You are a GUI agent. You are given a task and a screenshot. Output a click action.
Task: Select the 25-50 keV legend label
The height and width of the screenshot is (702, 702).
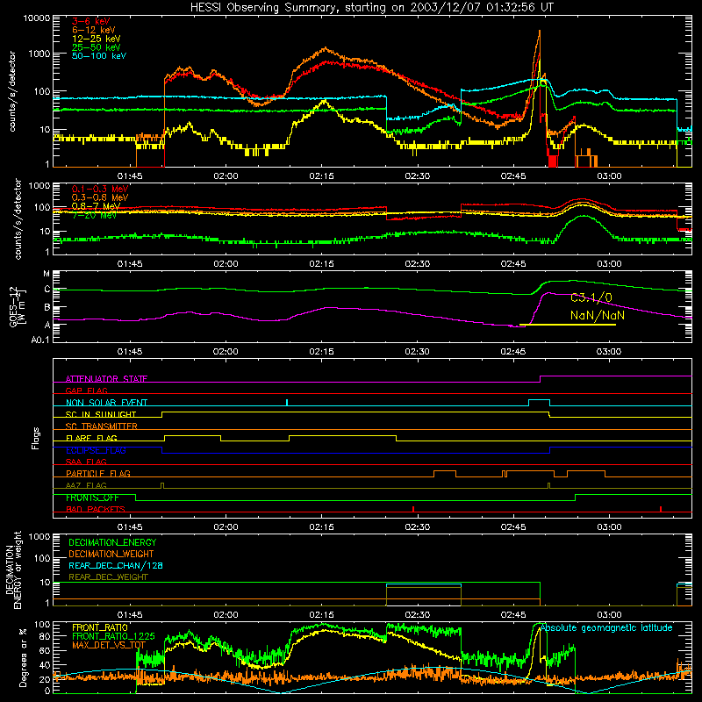tap(97, 47)
